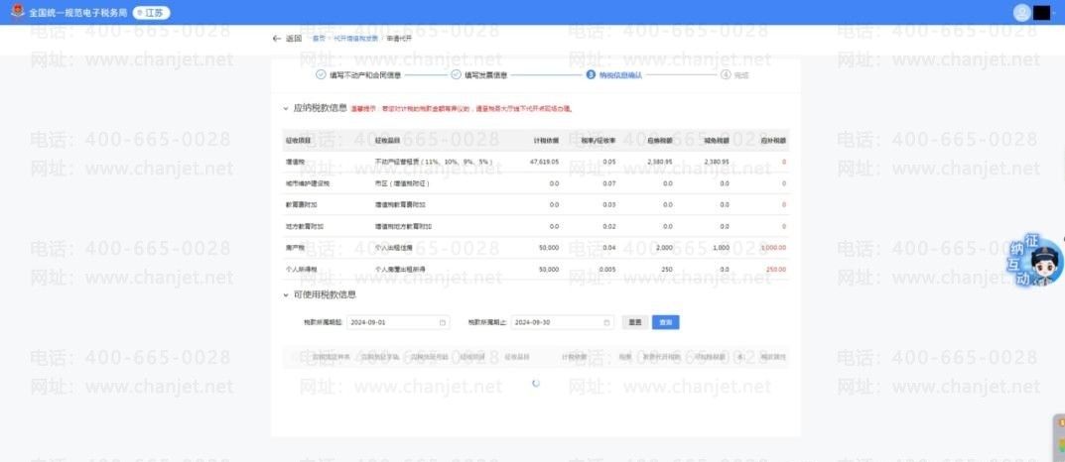Open the 江苏 region selector pill
This screenshot has width=1065, height=462.
coord(151,13)
